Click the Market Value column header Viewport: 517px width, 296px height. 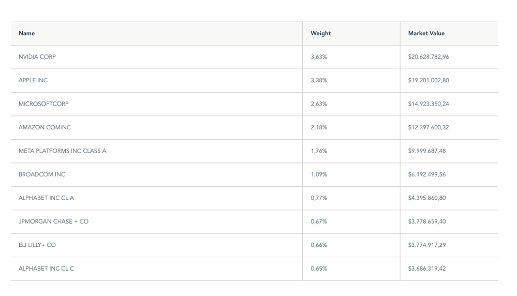(426, 34)
